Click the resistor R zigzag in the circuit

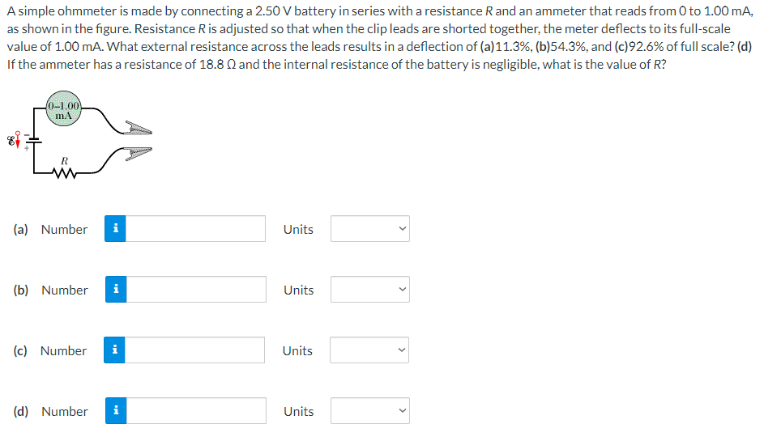click(x=64, y=172)
